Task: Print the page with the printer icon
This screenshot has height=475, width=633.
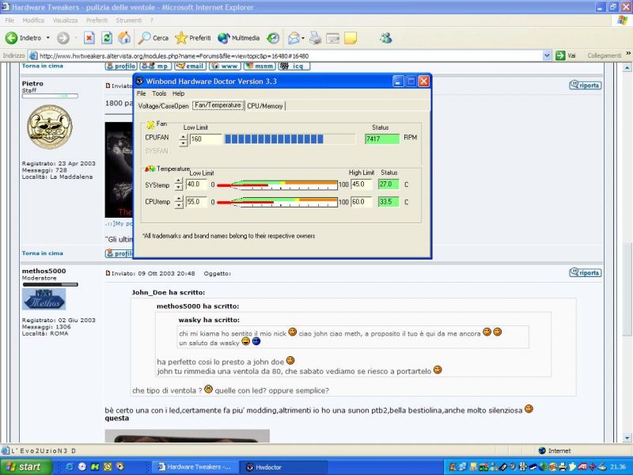Action: pyautogui.click(x=315, y=38)
